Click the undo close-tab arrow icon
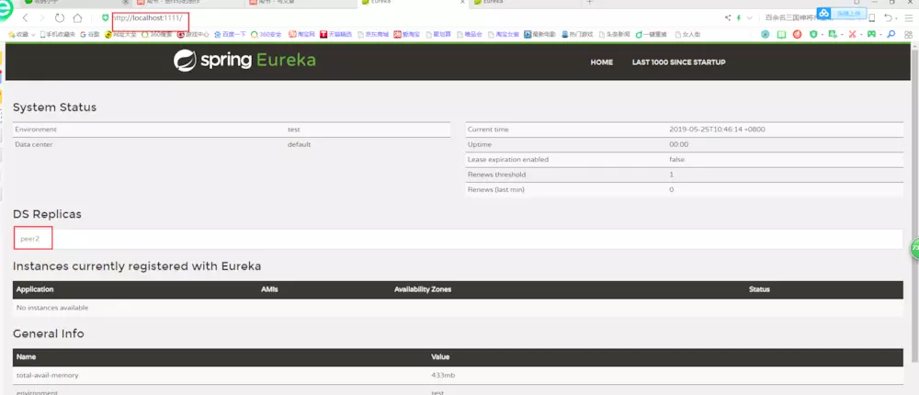919x395 pixels. coord(888,18)
